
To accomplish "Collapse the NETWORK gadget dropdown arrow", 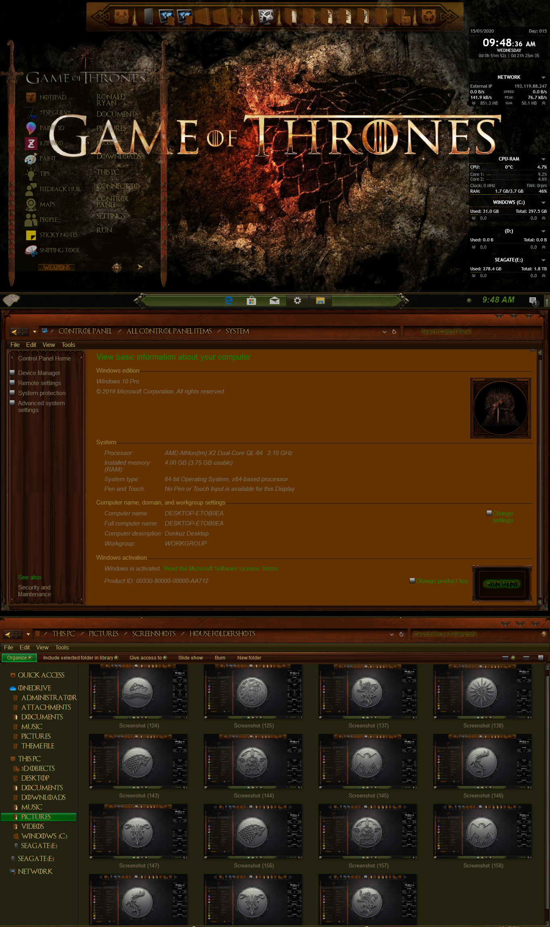I will pyautogui.click(x=543, y=77).
